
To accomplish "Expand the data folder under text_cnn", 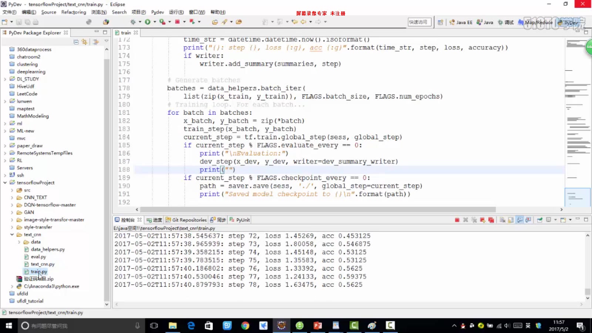I will point(19,242).
